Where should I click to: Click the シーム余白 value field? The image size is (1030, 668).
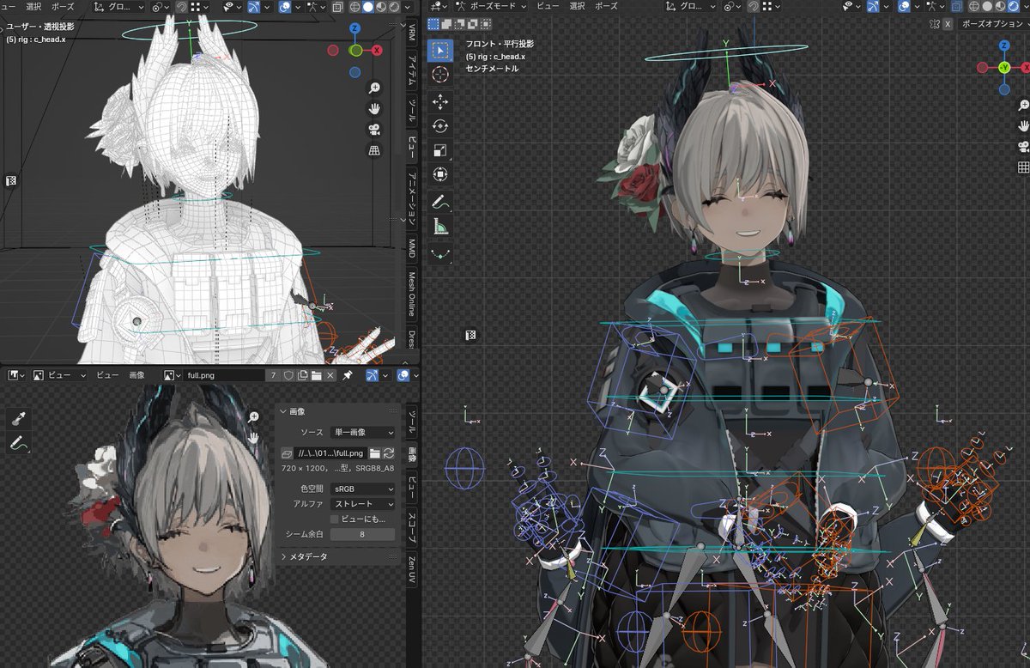[x=363, y=534]
